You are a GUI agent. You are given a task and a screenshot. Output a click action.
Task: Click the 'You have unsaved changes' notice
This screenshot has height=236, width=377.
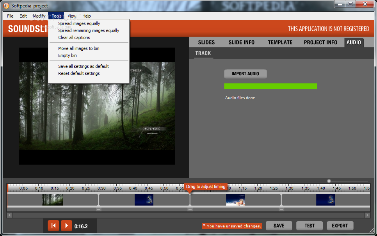click(232, 226)
